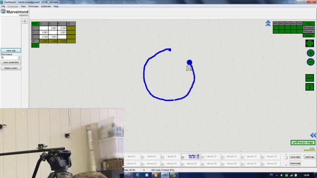Click '181 total, 0 failed' status text
317x178 pixels.
163,170
